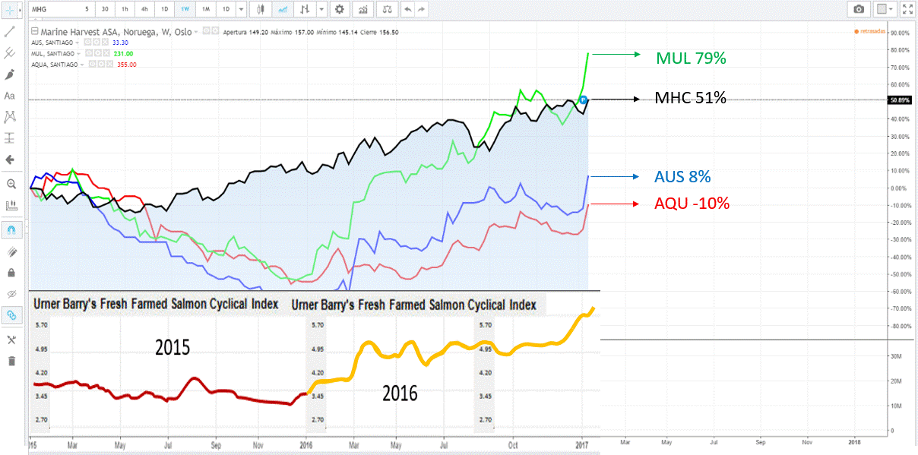Select the trend line drawing tool
918x455 pixels.
[10, 32]
